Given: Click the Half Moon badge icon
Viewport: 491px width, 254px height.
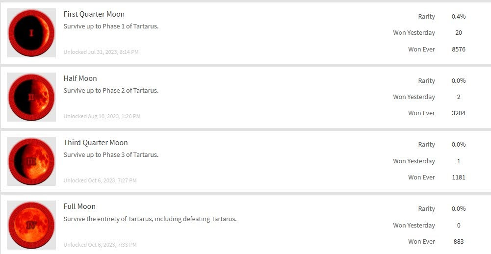Looking at the screenshot, I should [31, 97].
